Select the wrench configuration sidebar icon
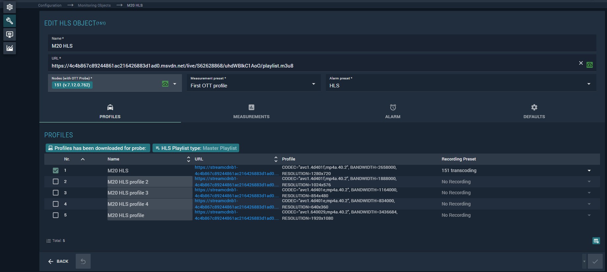 (10, 21)
